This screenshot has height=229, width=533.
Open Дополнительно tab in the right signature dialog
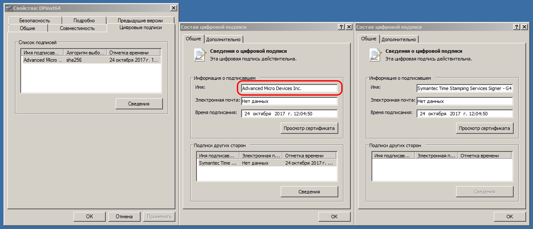click(x=399, y=39)
